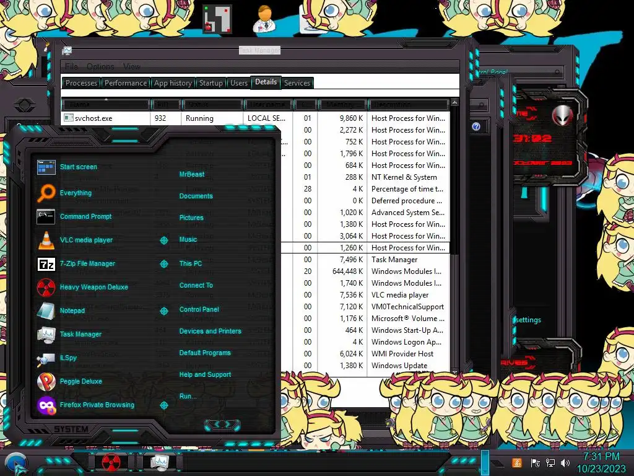Open Devices and Printers
Viewport: 634px width, 476px height.
click(211, 331)
